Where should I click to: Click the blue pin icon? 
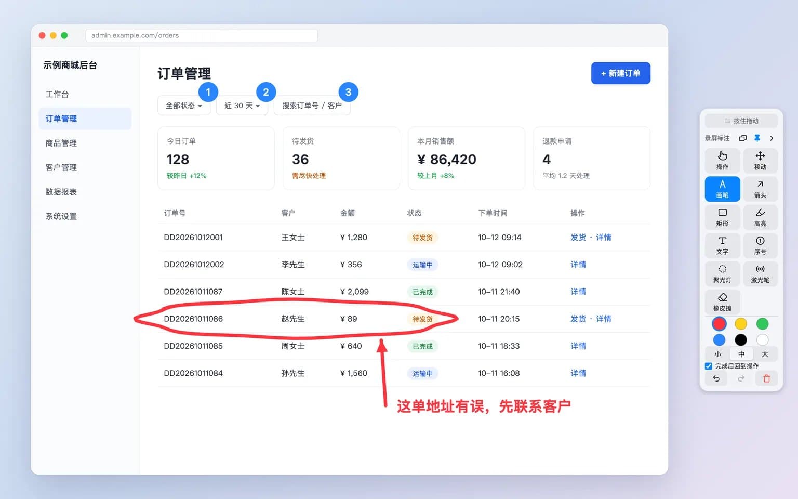point(757,138)
